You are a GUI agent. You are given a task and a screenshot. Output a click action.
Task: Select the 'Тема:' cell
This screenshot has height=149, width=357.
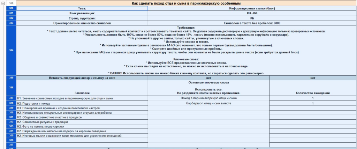pos(82,8)
